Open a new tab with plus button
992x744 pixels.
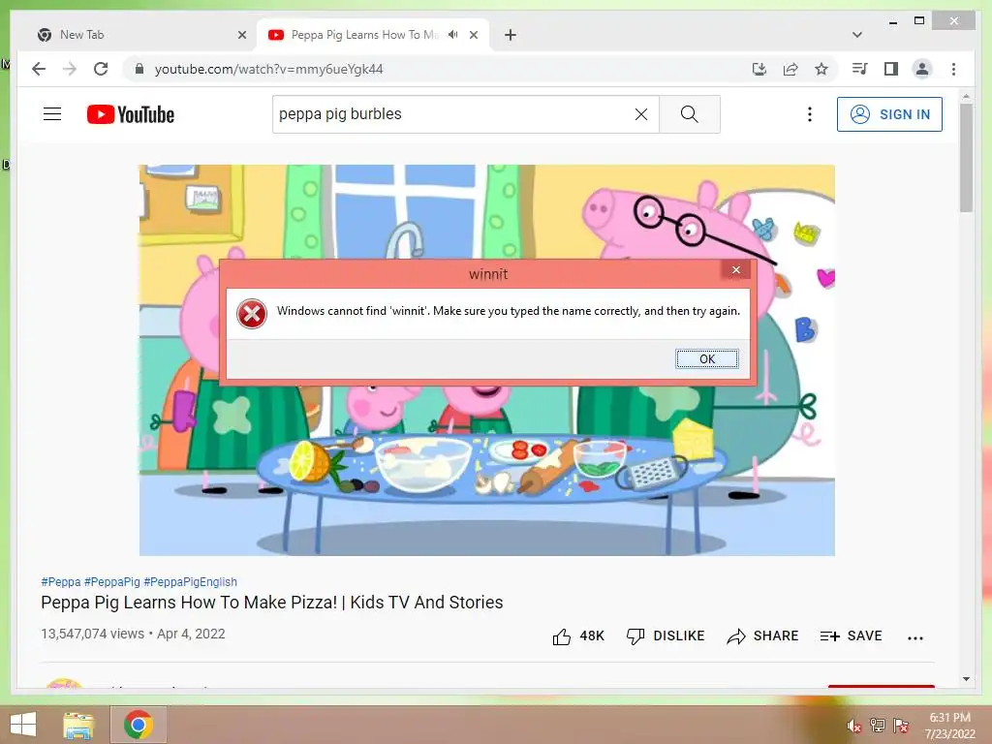click(510, 35)
